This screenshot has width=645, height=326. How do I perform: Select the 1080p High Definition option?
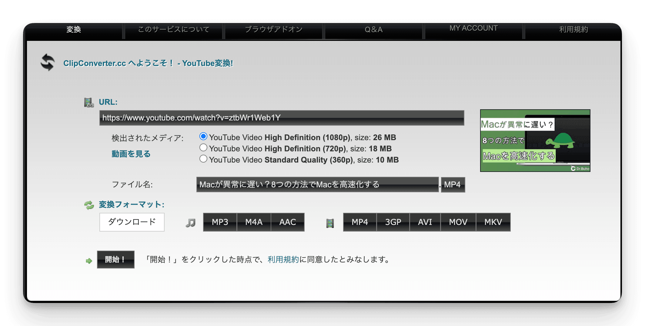click(x=203, y=137)
